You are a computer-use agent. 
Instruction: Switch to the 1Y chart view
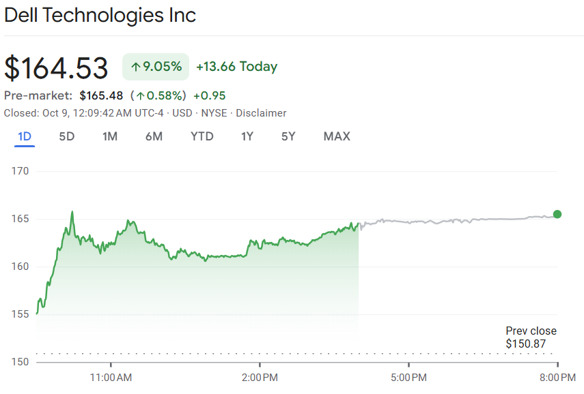coord(247,136)
